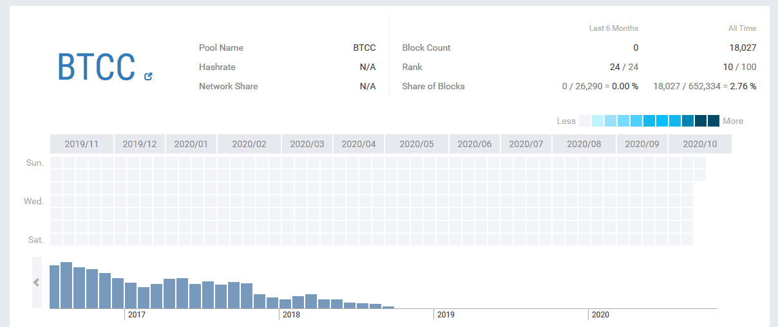Click the All Time column header
The image size is (778, 327).
(x=743, y=28)
